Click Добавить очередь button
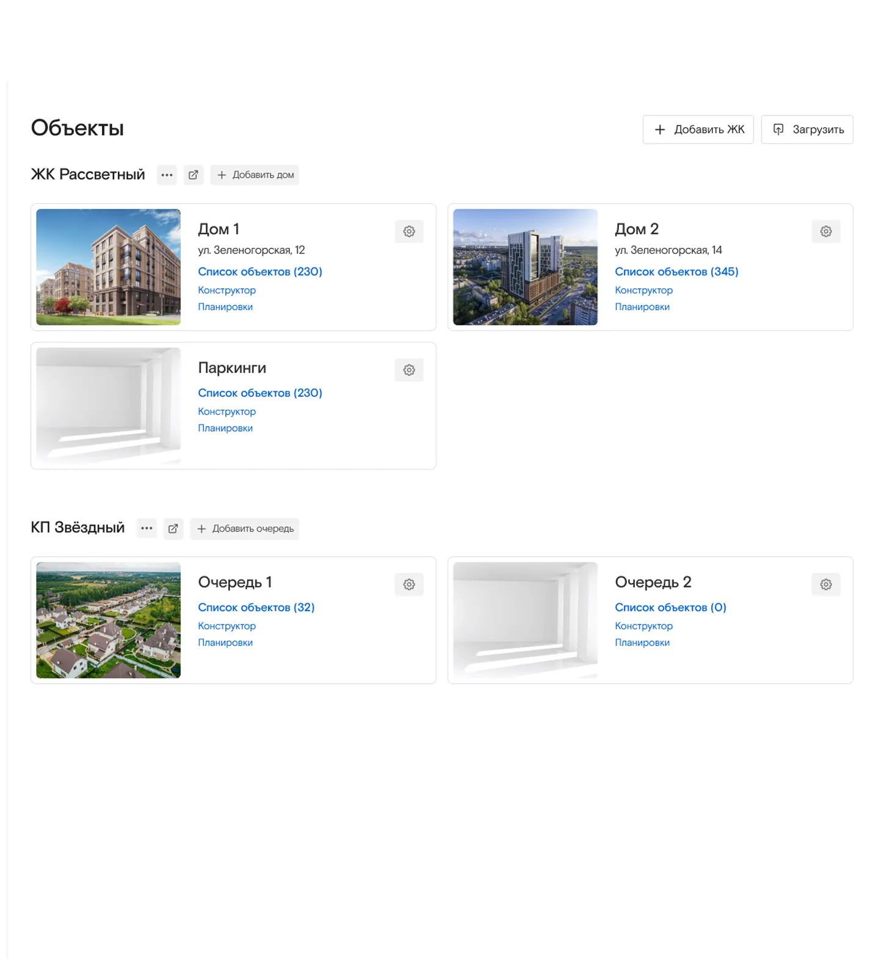Viewport: 879px width, 978px height. (x=245, y=528)
